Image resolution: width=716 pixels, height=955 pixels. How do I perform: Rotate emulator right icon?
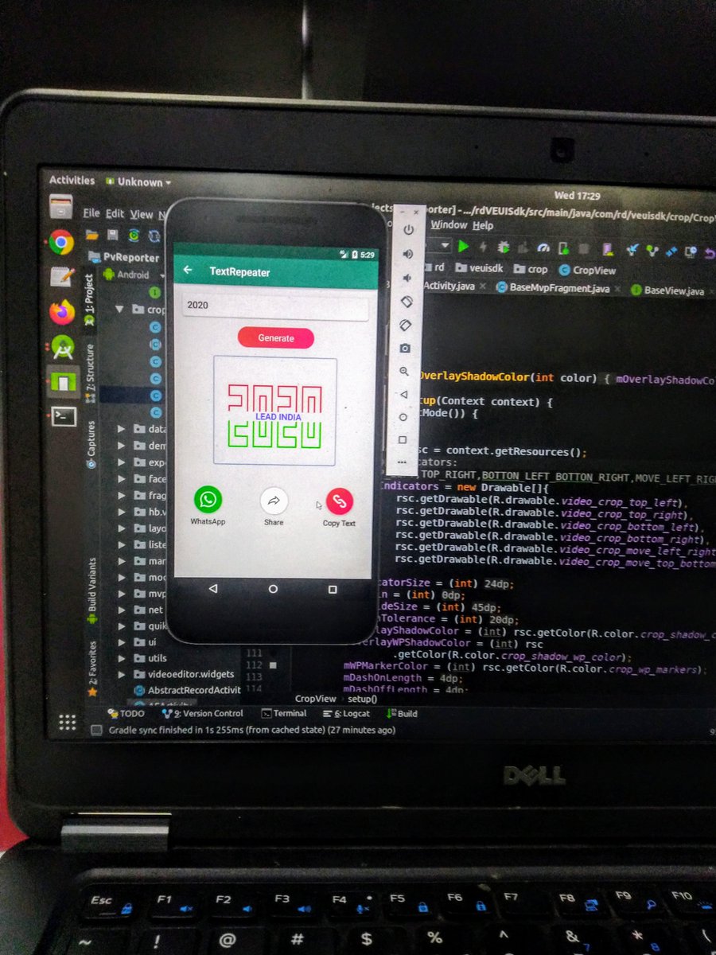[x=405, y=325]
